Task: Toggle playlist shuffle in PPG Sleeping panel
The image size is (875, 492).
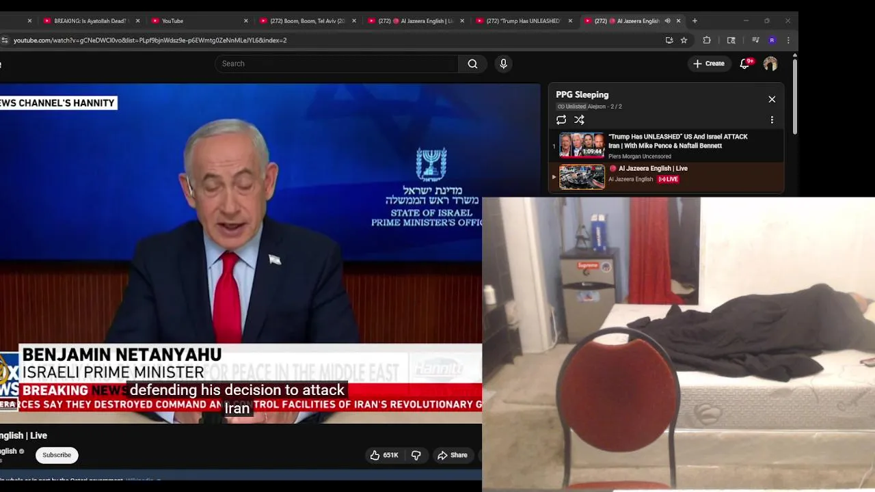Action: tap(579, 120)
